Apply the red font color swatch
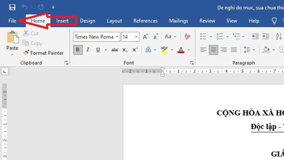The image size is (284, 160). point(181,50)
